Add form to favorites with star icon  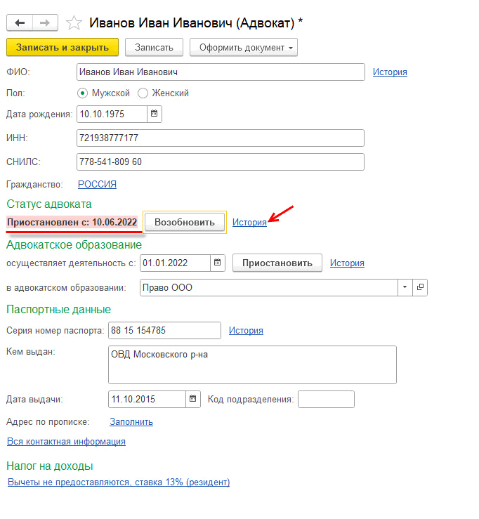(x=74, y=23)
